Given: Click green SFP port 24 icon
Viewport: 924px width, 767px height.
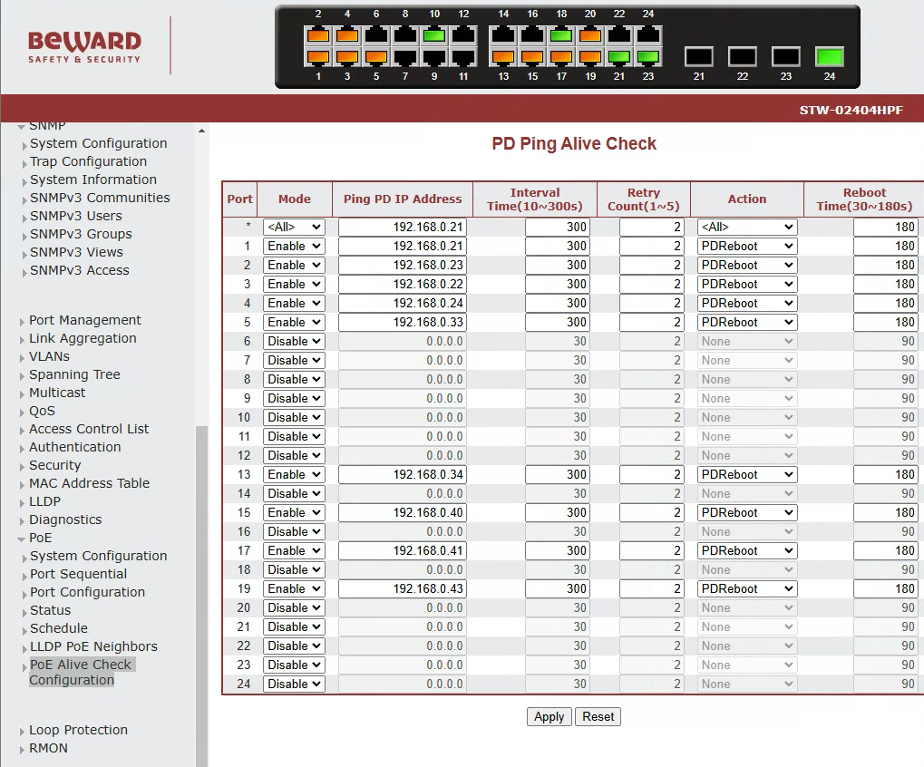Looking at the screenshot, I should pos(830,57).
